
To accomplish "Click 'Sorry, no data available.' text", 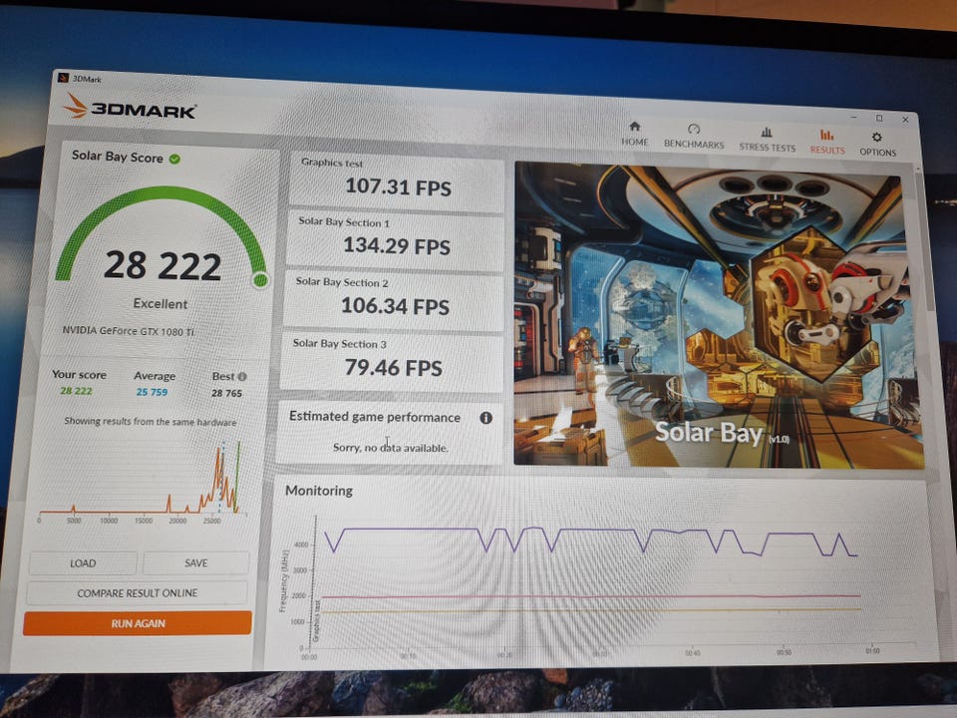I will (x=391, y=448).
